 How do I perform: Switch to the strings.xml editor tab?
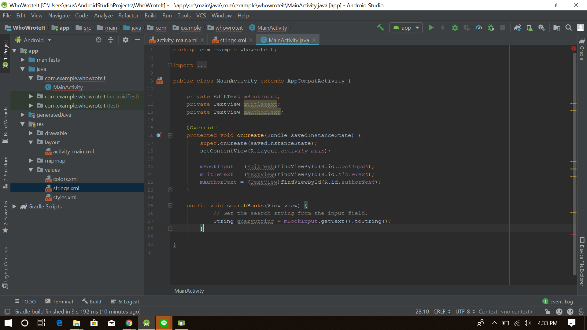[233, 40]
